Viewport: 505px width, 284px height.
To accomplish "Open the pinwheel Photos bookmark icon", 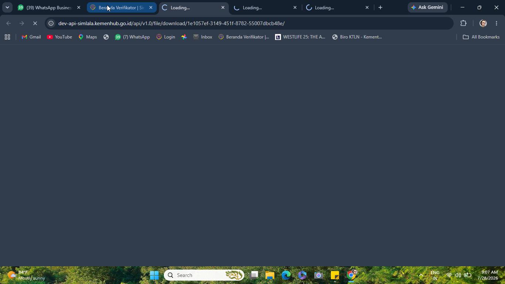I will click(184, 37).
